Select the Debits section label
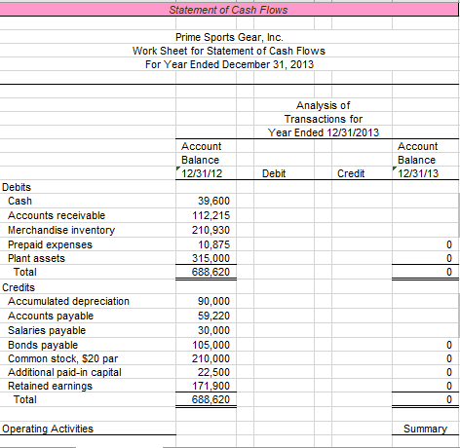The height and width of the screenshot is (448, 460). pos(17,187)
